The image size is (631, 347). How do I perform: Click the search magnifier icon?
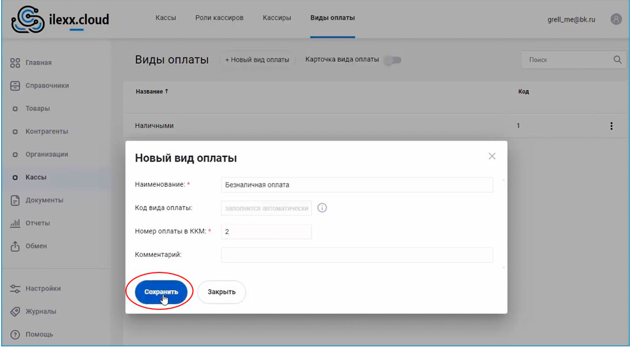tap(617, 60)
